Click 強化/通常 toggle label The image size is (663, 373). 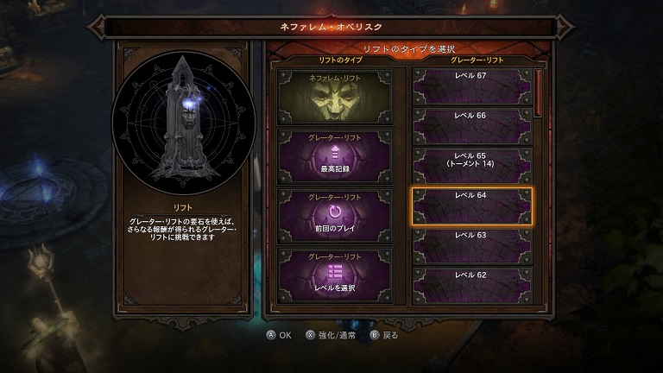tap(337, 335)
